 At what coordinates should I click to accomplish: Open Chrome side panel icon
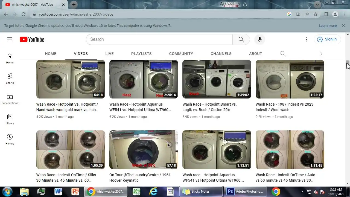coord(326,14)
